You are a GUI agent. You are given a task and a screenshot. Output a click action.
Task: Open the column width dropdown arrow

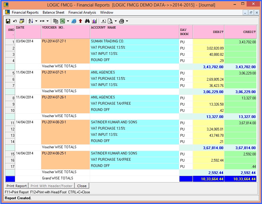(48, 21)
